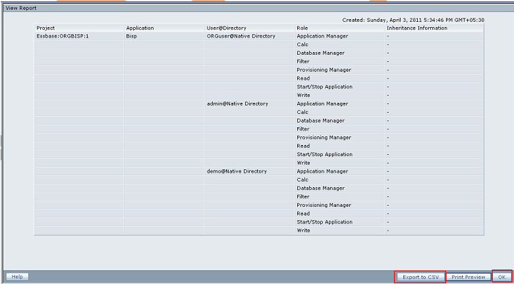This screenshot has height=284, width=514.
Task: Select ORGuser@Native Directory cell
Action: (249, 36)
